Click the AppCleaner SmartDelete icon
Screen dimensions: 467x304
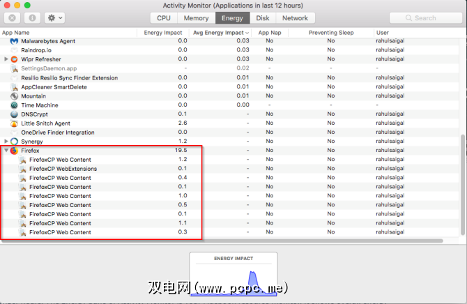tap(14, 87)
